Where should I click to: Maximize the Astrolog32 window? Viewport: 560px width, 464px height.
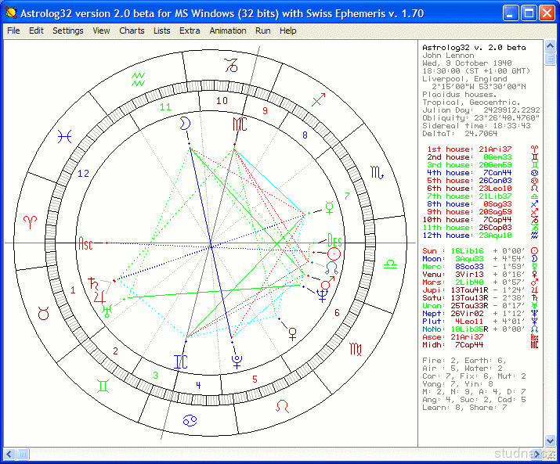click(x=529, y=13)
